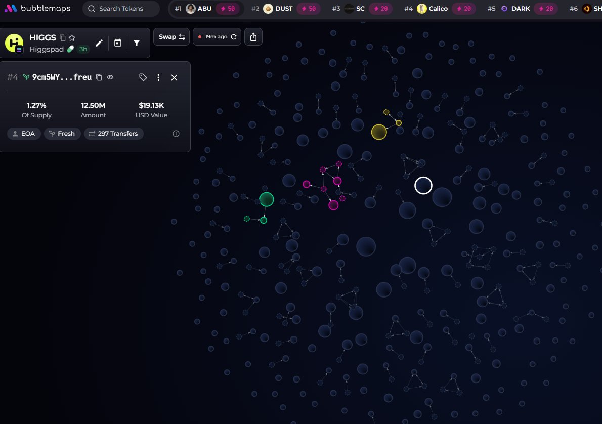Open the calendar history icon
Image resolution: width=602 pixels, height=424 pixels.
coord(118,43)
